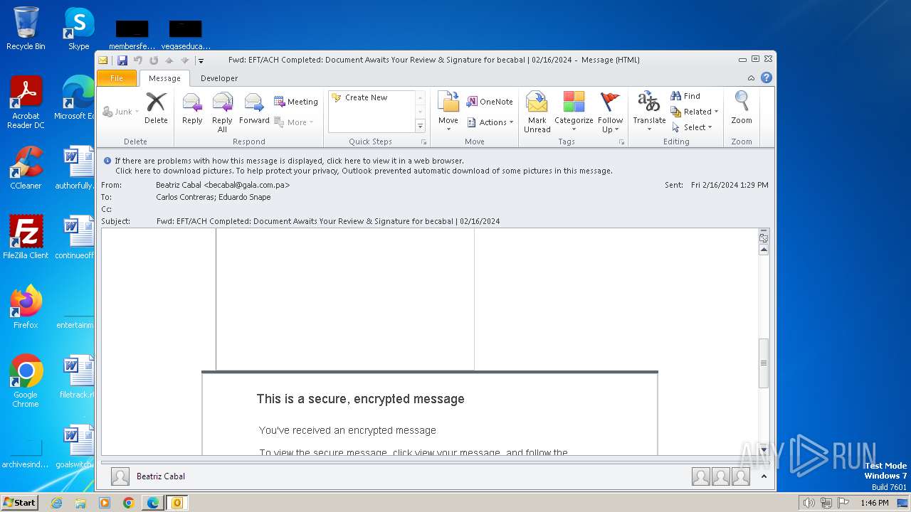Switch to Message tab
The height and width of the screenshot is (512, 911).
point(164,78)
